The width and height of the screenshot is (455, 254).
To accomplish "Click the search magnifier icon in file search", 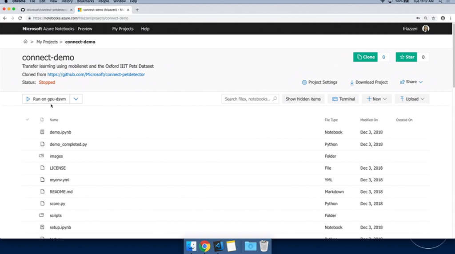I will pos(275,99).
